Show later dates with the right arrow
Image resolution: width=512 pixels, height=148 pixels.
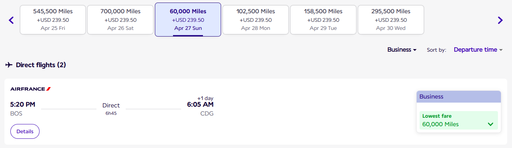[x=500, y=20]
